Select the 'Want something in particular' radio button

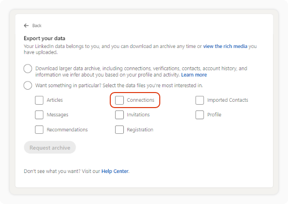[28, 85]
